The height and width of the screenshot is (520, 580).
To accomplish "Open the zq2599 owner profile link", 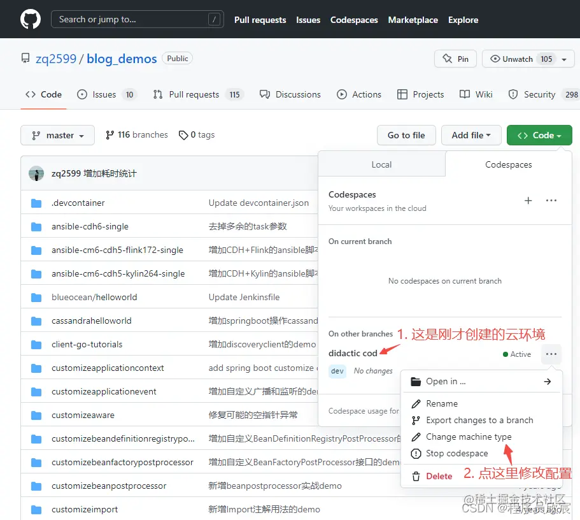I will 56,59.
